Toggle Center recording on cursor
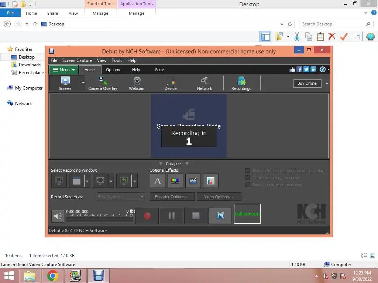The image size is (378, 283). [x=248, y=178]
